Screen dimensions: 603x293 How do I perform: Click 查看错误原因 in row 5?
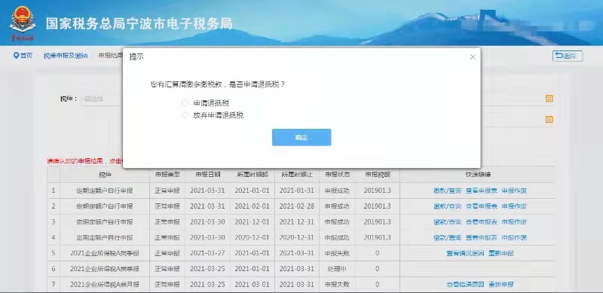point(465,253)
